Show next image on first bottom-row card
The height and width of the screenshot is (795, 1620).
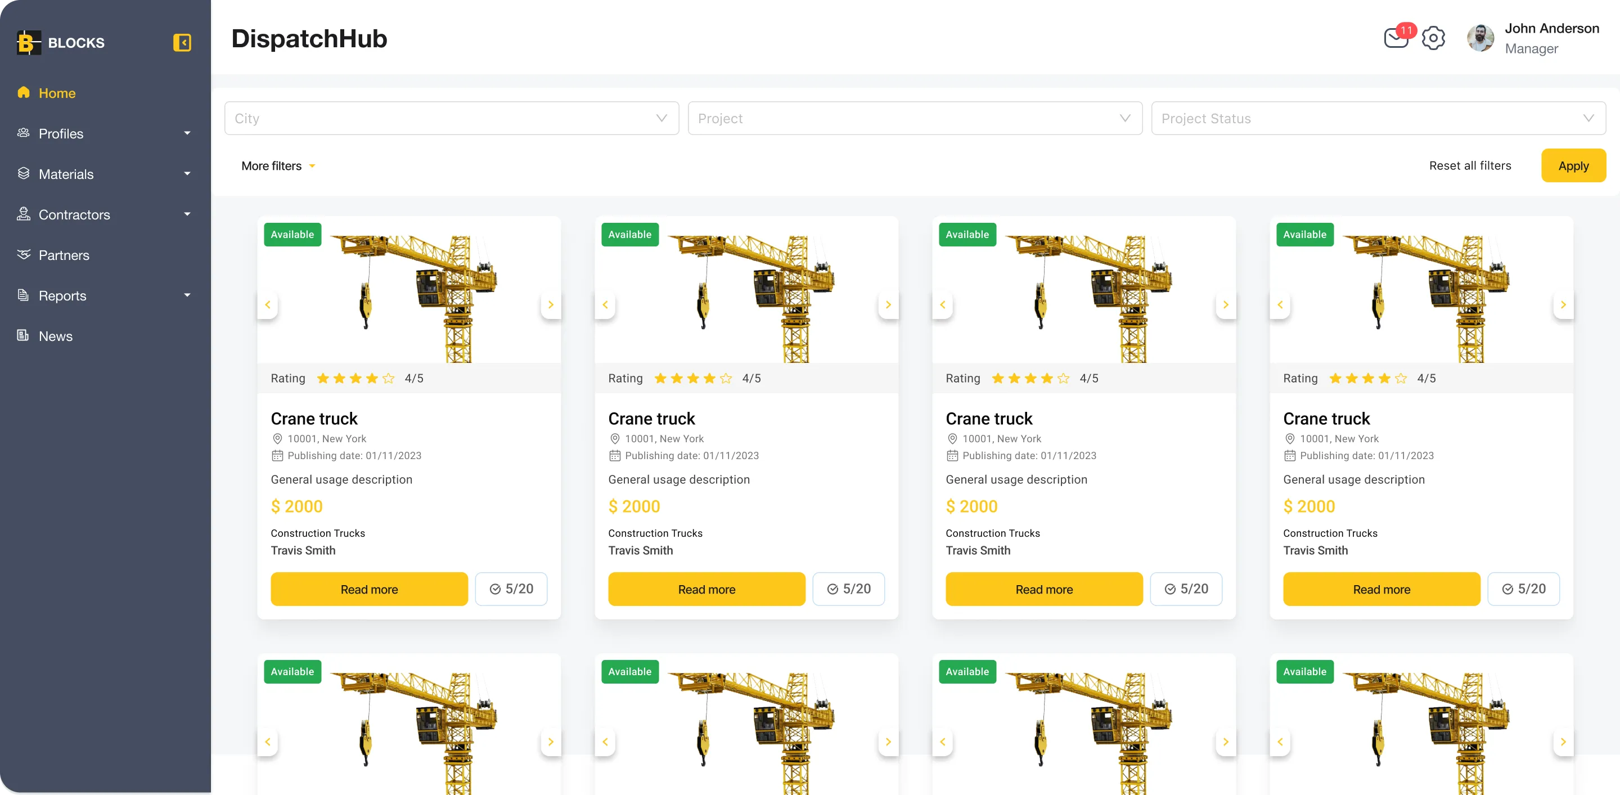[x=551, y=742]
